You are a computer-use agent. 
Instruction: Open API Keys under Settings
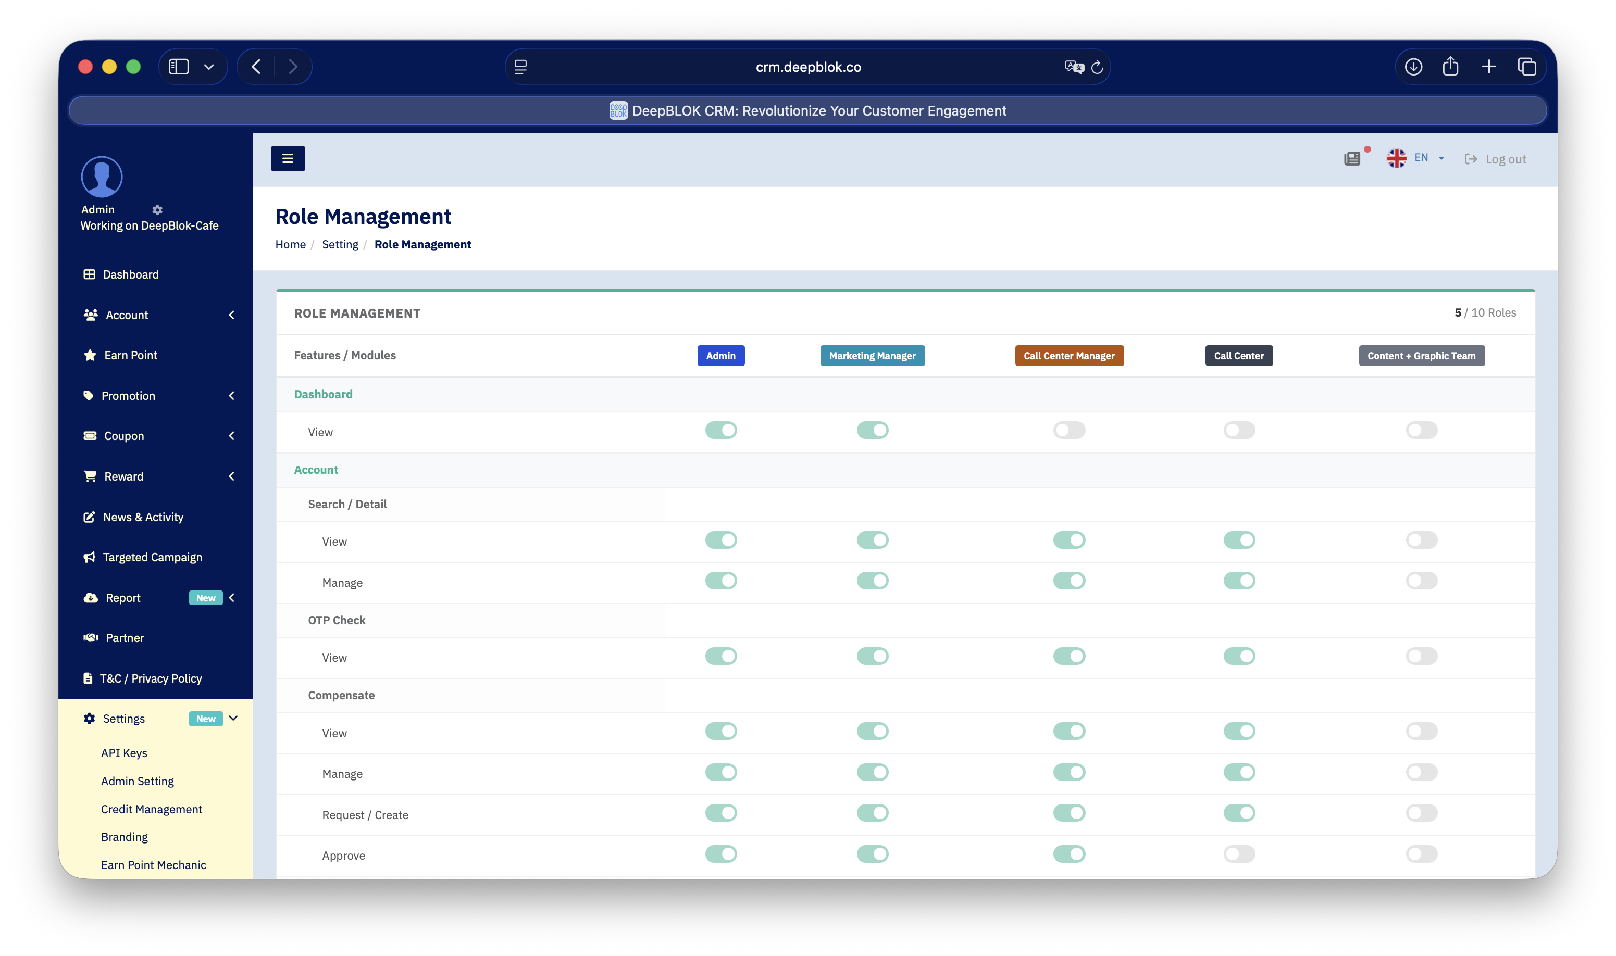pyautogui.click(x=123, y=753)
